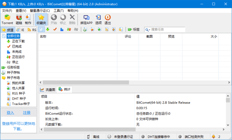Click statistics panel vertical scrollbar down arrow
The image size is (232, 140).
[228, 125]
